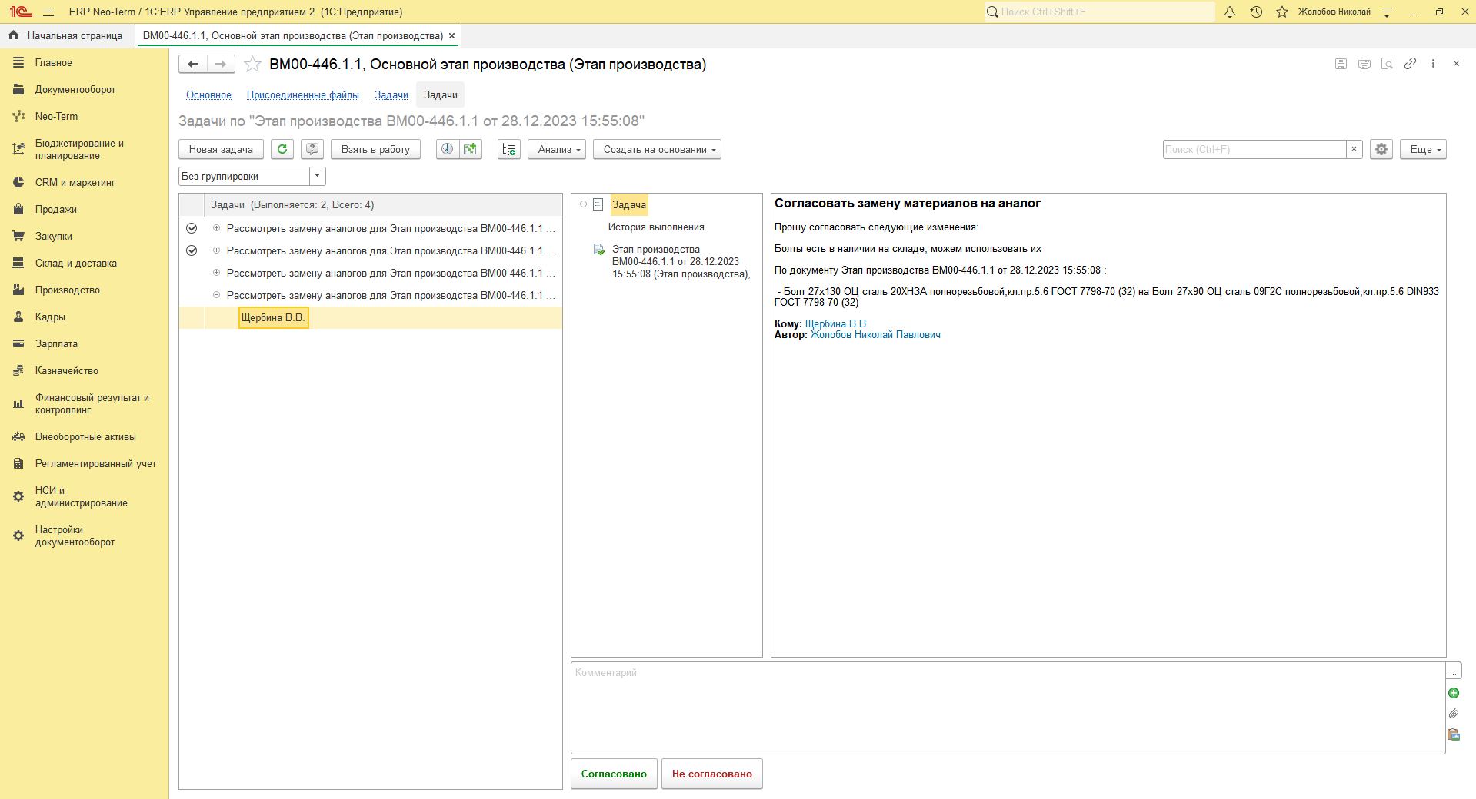Open the author link Жолобов Николай Павлович
Viewport: 1476px width, 799px height.
click(x=875, y=334)
